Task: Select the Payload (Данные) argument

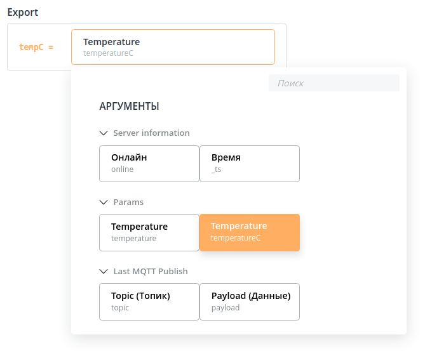Action: click(250, 301)
